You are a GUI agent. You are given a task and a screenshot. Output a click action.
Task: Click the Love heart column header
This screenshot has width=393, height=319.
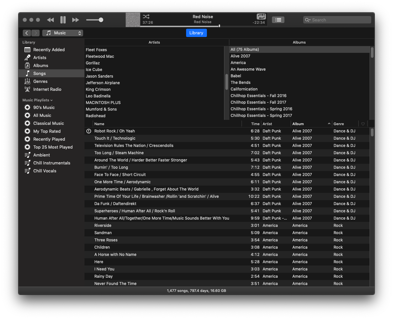coord(363,124)
